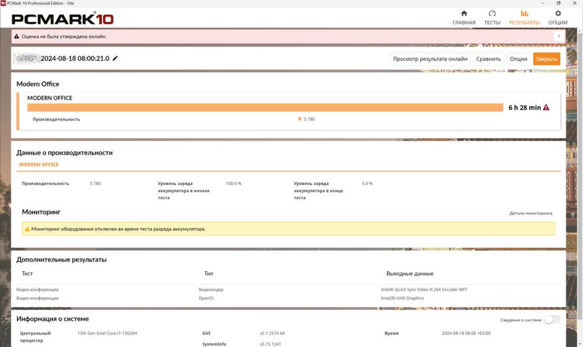Click the 5.0 % ending battery value

[x=367, y=183]
